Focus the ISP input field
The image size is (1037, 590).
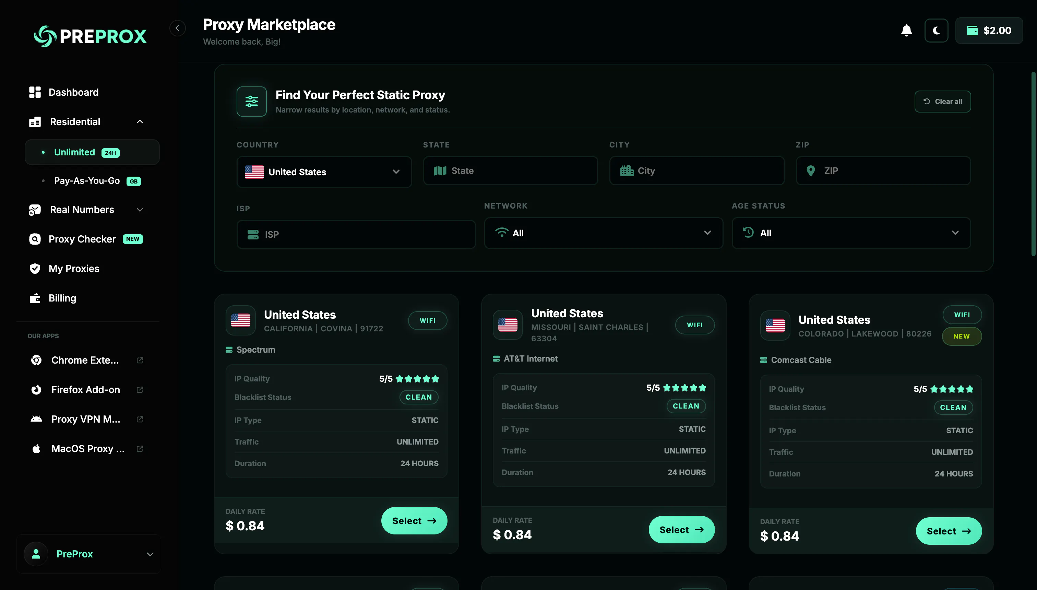[x=356, y=234]
